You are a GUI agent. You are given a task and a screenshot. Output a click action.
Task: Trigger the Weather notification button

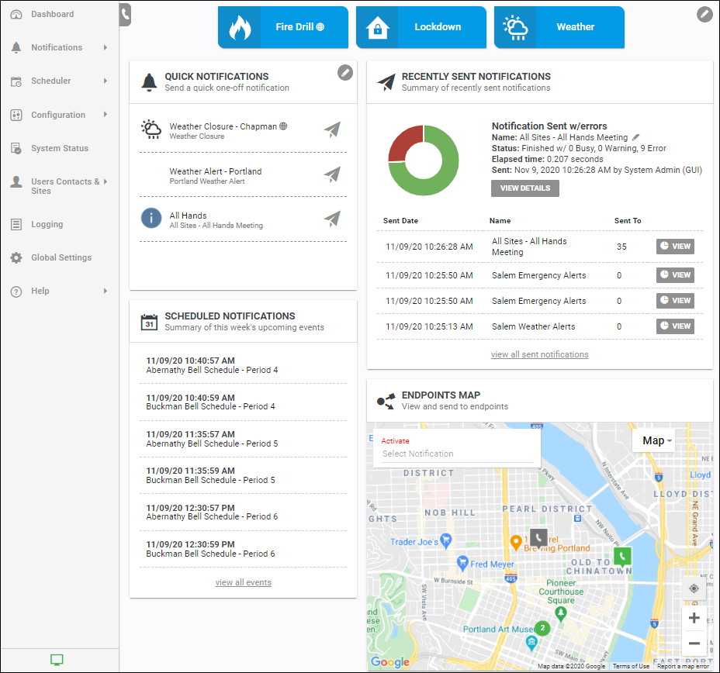pos(559,27)
